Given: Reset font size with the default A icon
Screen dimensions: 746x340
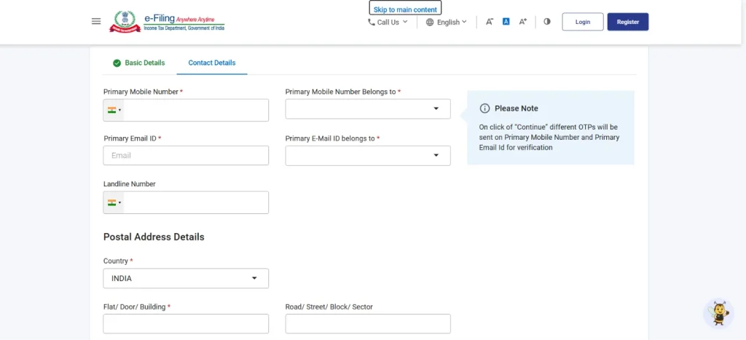Looking at the screenshot, I should pos(506,21).
